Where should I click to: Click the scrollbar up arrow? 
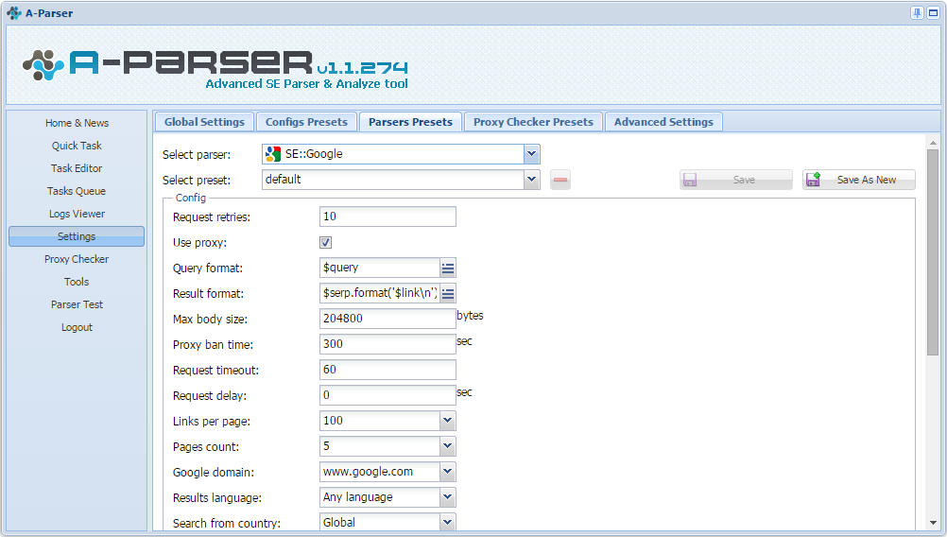(x=933, y=143)
